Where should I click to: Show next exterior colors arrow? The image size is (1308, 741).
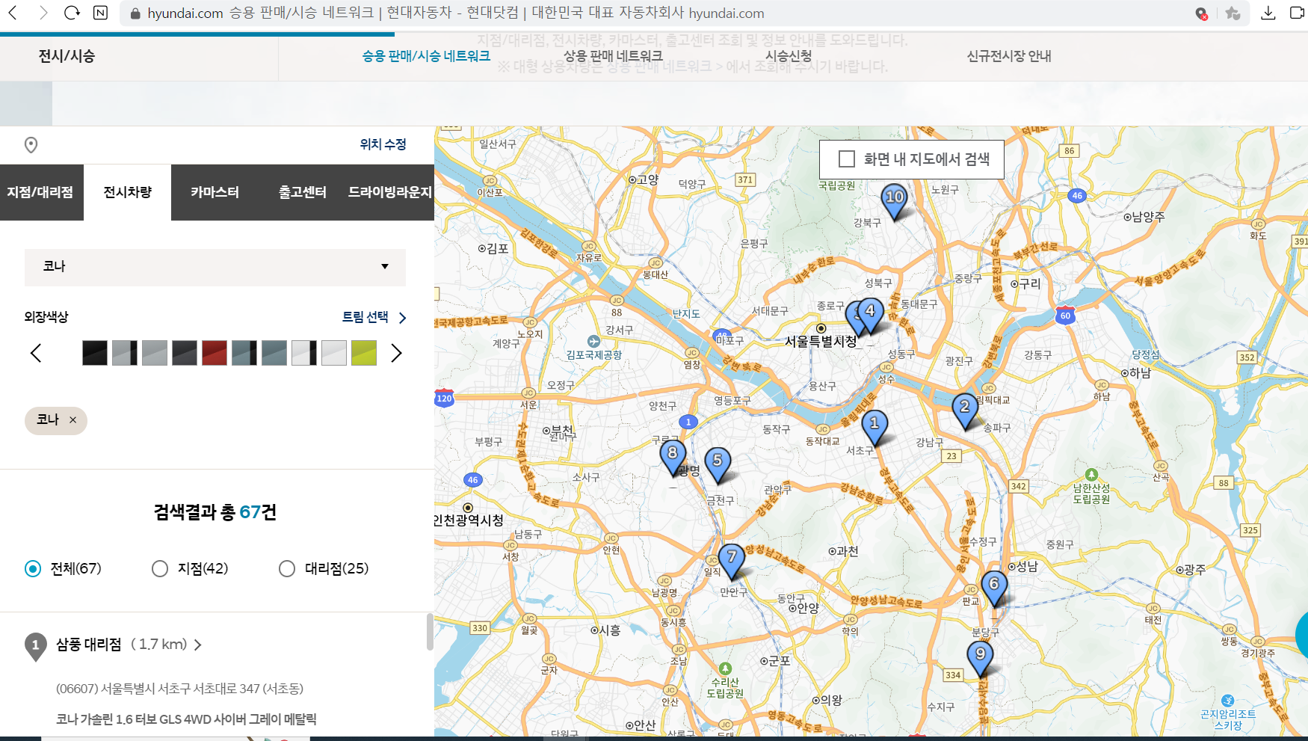tap(396, 353)
